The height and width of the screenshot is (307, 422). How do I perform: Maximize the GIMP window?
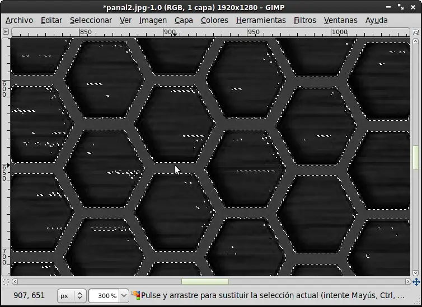tap(401, 7)
